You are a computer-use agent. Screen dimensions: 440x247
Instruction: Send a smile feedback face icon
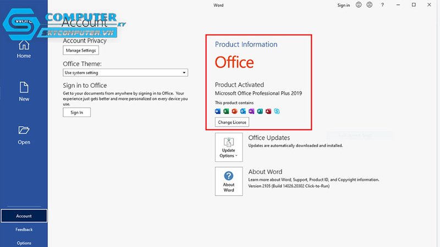tap(359, 5)
